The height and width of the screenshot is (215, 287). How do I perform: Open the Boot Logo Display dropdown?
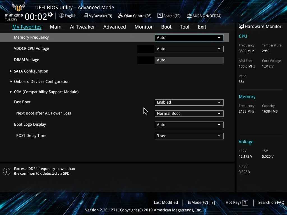189,125
